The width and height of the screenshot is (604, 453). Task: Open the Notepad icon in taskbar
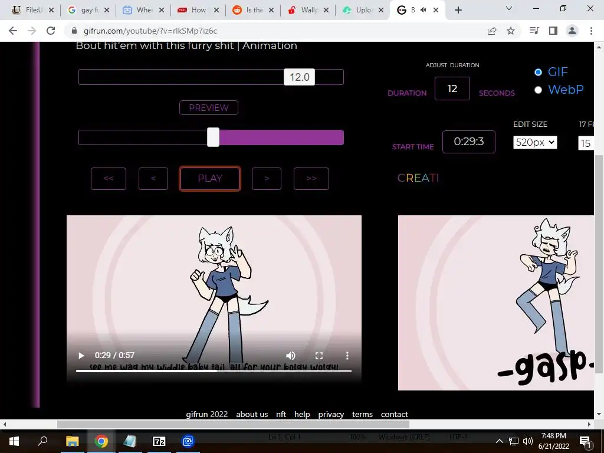130,441
